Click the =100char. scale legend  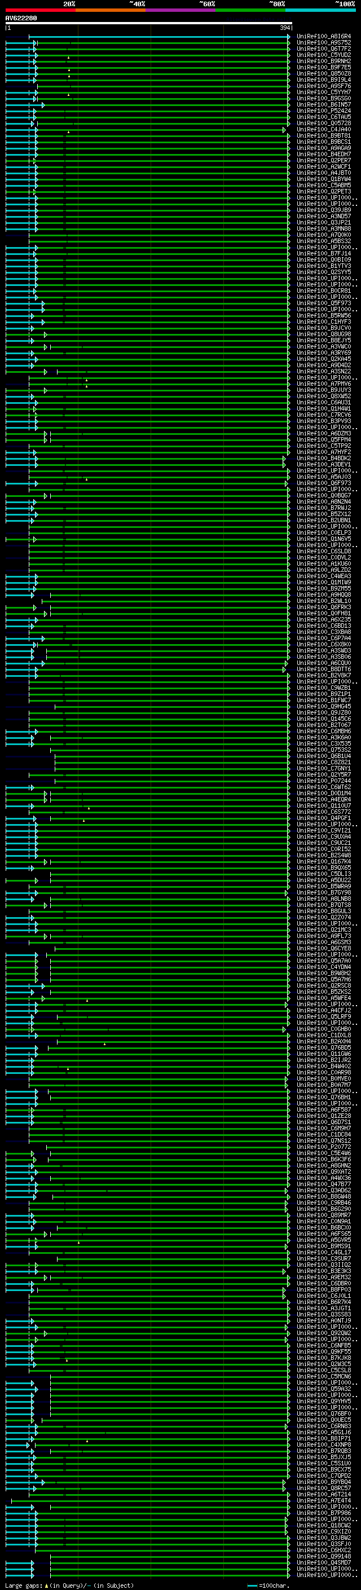269,1585
